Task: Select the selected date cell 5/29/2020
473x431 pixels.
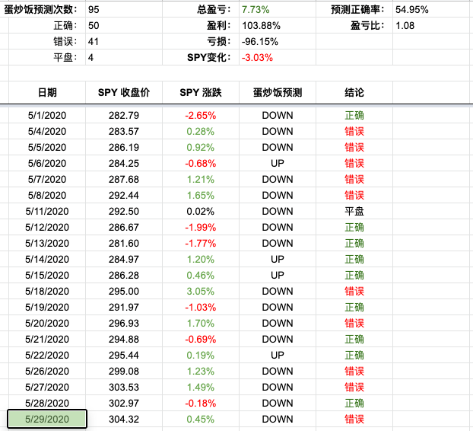Action: 47,419
